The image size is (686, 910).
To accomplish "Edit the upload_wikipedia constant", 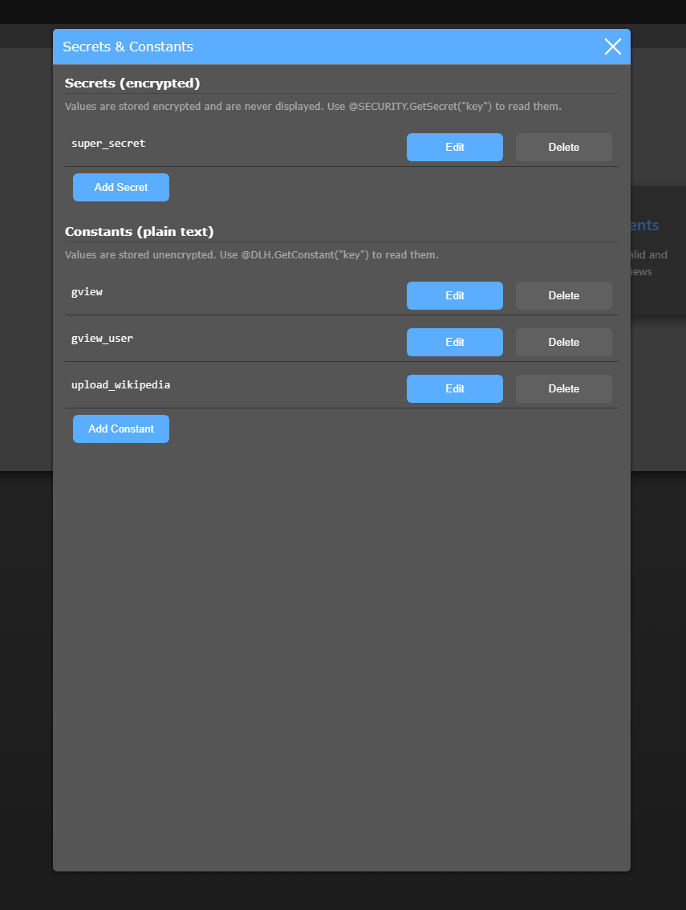I will [454, 389].
